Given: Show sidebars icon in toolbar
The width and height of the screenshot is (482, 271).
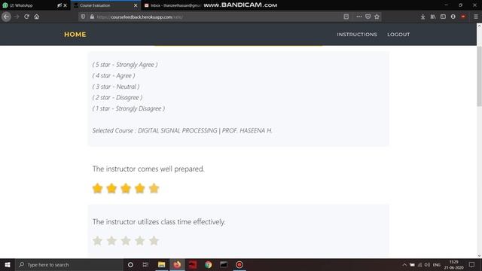Looking at the screenshot, I should (x=443, y=17).
